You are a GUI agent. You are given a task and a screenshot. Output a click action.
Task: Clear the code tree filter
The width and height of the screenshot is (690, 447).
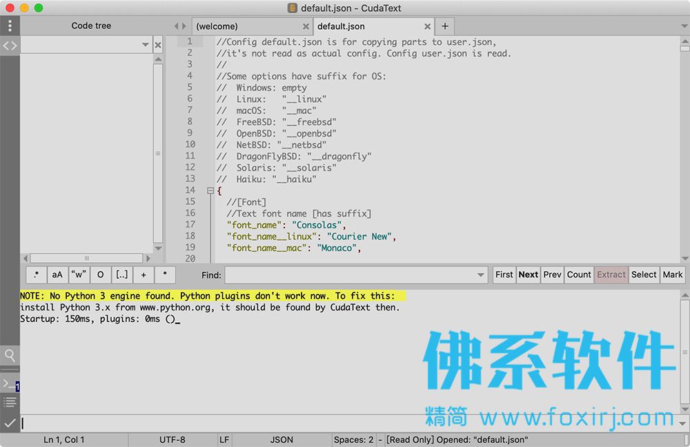158,45
